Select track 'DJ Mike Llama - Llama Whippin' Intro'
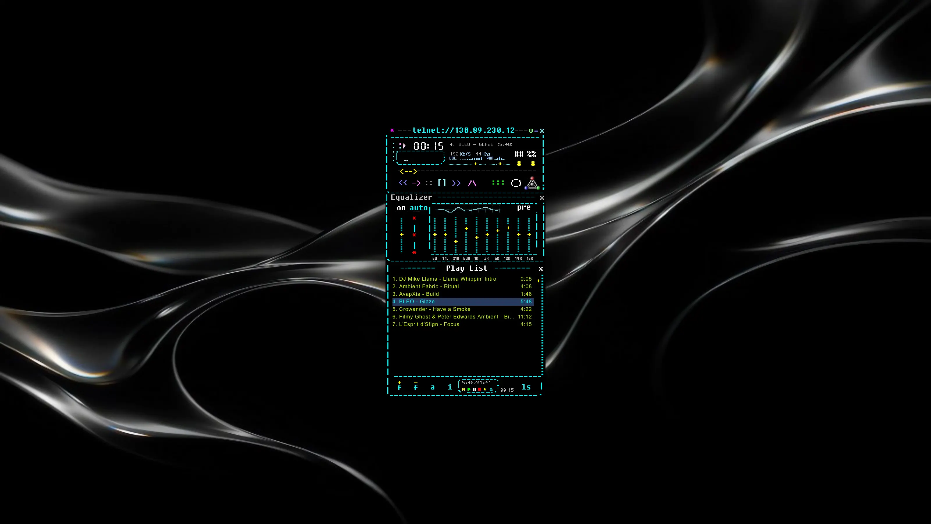 click(x=463, y=279)
